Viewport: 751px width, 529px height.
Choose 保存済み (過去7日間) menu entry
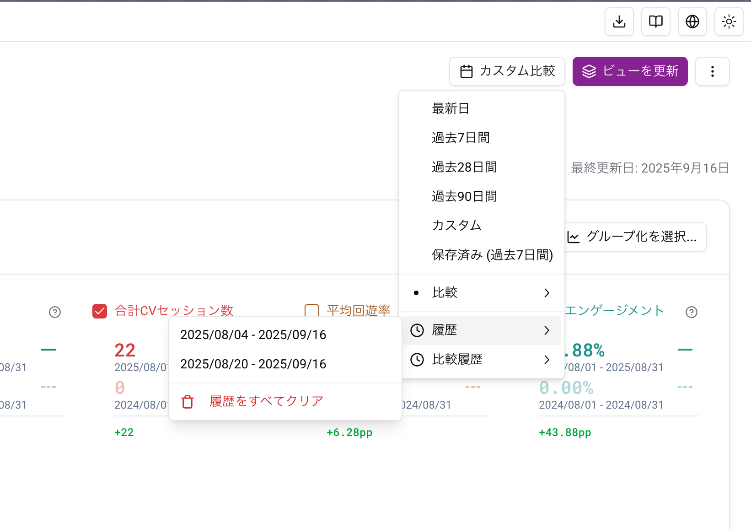coord(492,255)
